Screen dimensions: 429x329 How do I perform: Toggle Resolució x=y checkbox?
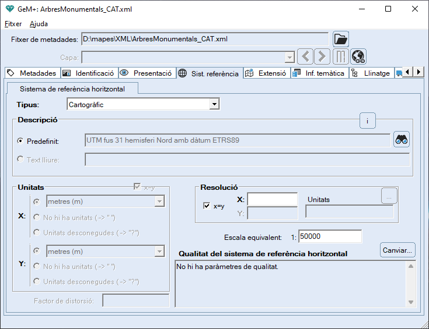[x=207, y=206]
